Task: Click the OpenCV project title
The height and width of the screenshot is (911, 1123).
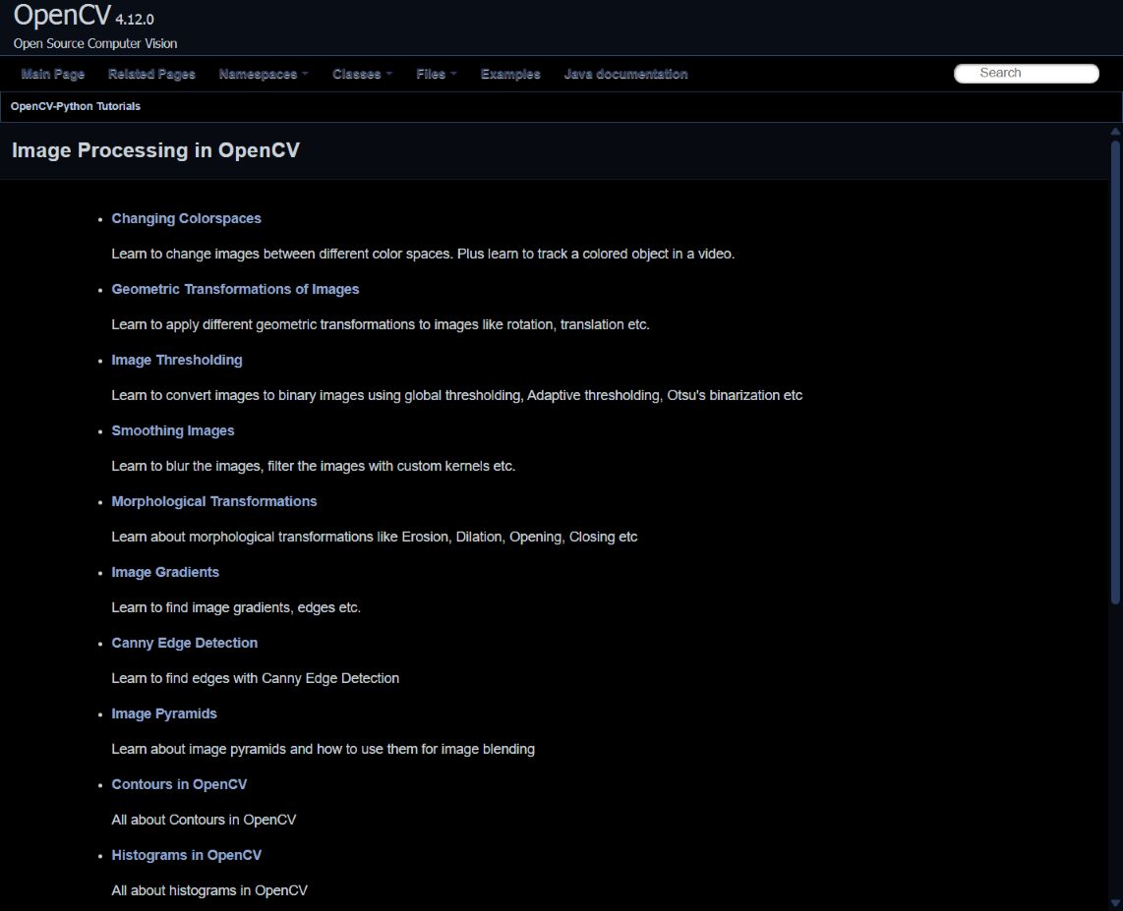Action: click(x=62, y=15)
